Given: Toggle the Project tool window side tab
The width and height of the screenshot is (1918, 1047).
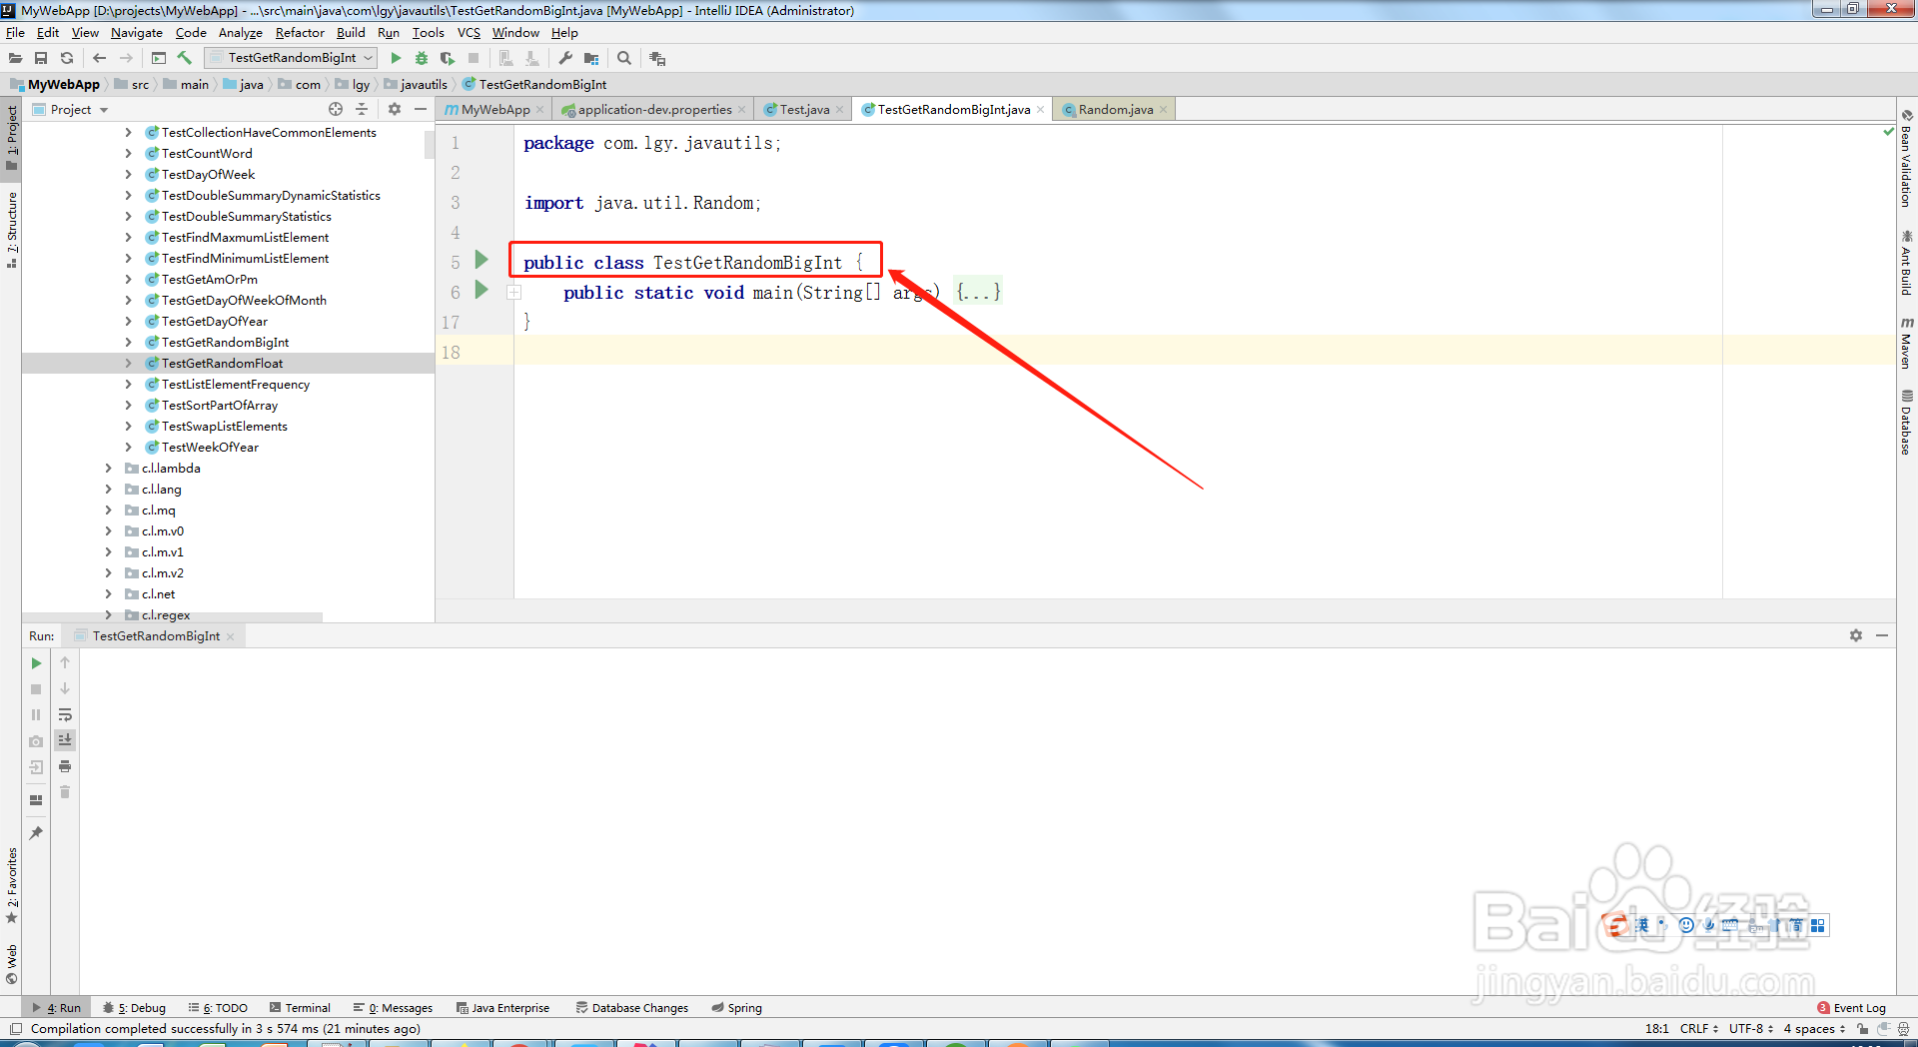Looking at the screenshot, I should (11, 138).
